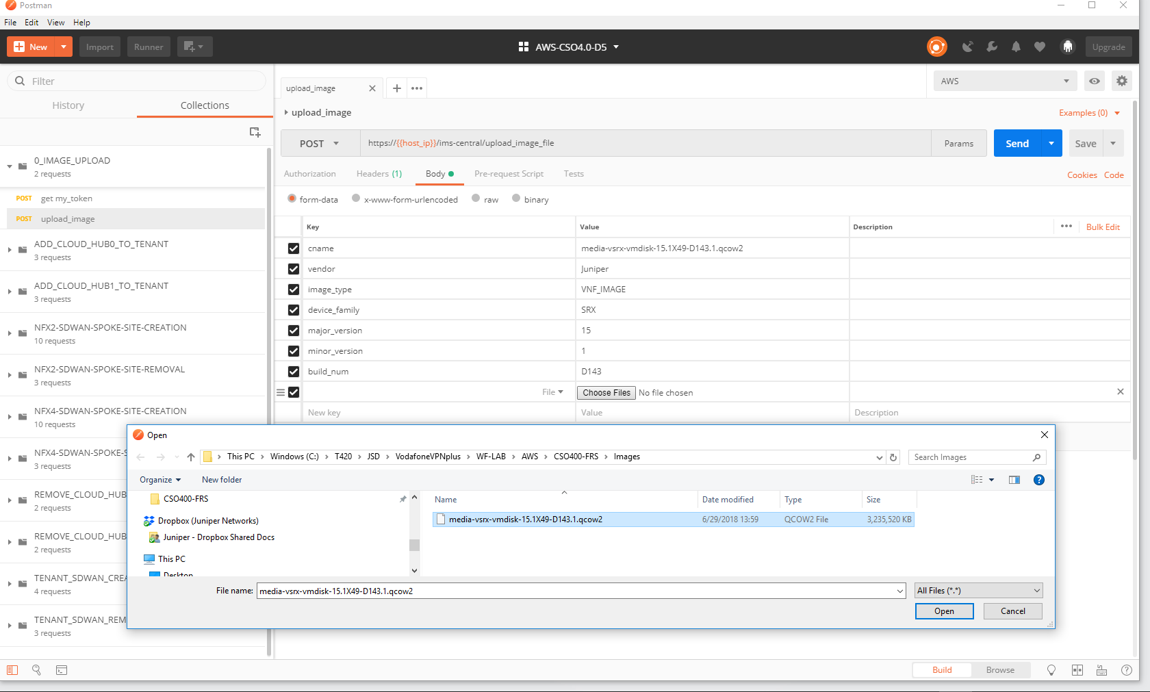
Task: Open the Interceptor satellite icon
Action: tap(968, 47)
